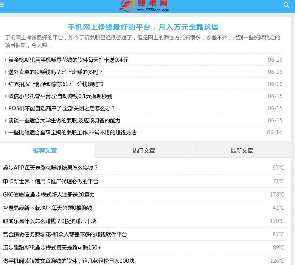Click 173℃ count beside GKC健康链 row
The image size is (295, 265).
tap(277, 195)
